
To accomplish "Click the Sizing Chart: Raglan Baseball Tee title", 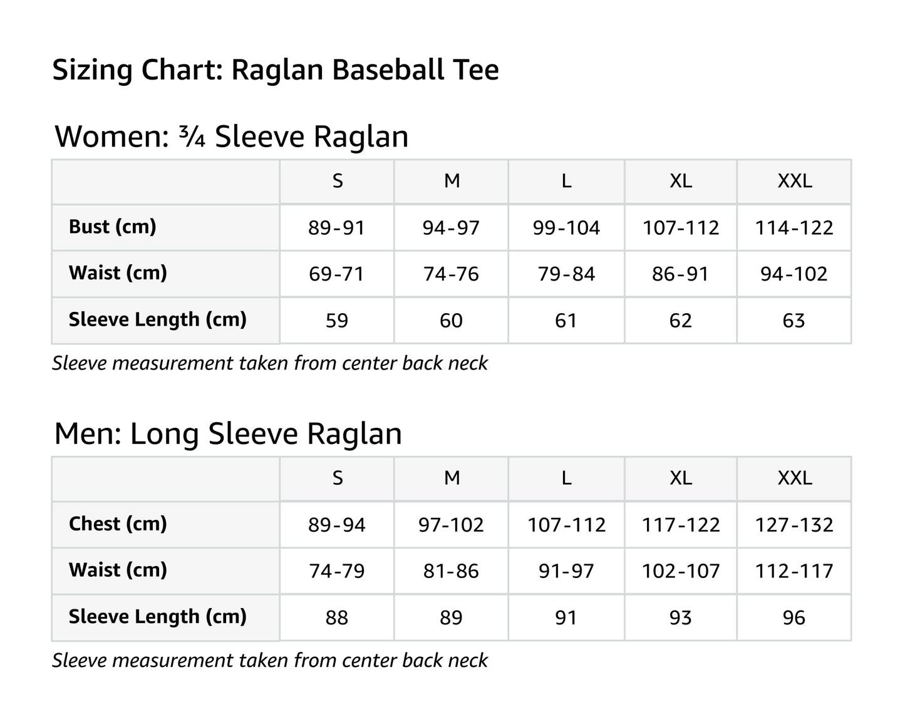I will (275, 70).
